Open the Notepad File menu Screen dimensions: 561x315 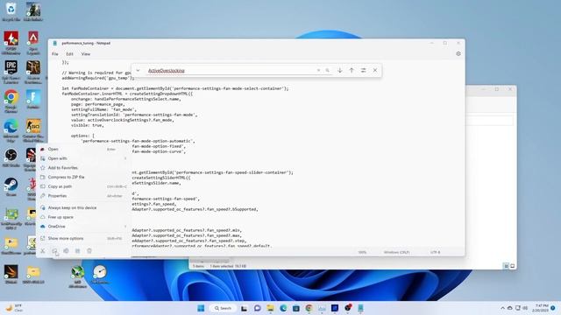point(54,54)
